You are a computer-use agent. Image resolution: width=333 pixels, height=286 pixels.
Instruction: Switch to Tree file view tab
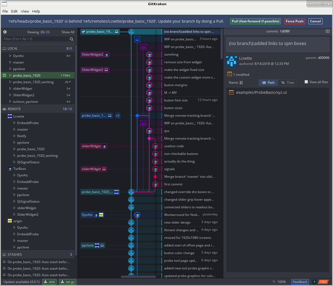click(x=287, y=83)
